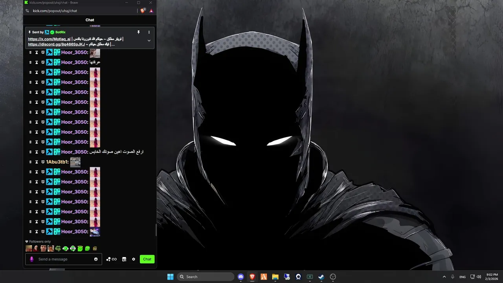This screenshot has width=503, height=283.
Task: Open the https://x.com/Motlaq_aj link
Action: (x=49, y=39)
